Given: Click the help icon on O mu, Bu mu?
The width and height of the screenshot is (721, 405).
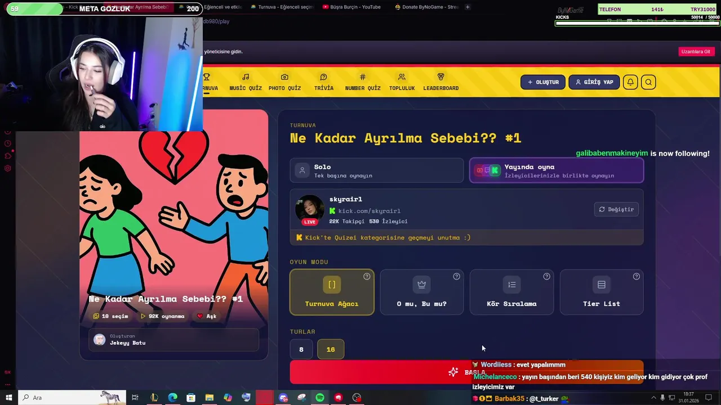Looking at the screenshot, I should point(456,276).
